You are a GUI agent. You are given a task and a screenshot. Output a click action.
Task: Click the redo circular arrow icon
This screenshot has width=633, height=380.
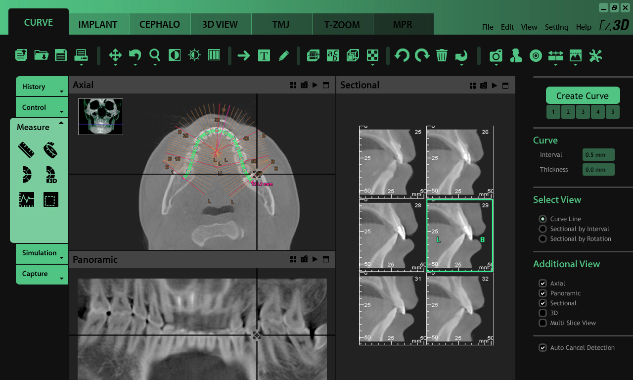click(422, 55)
